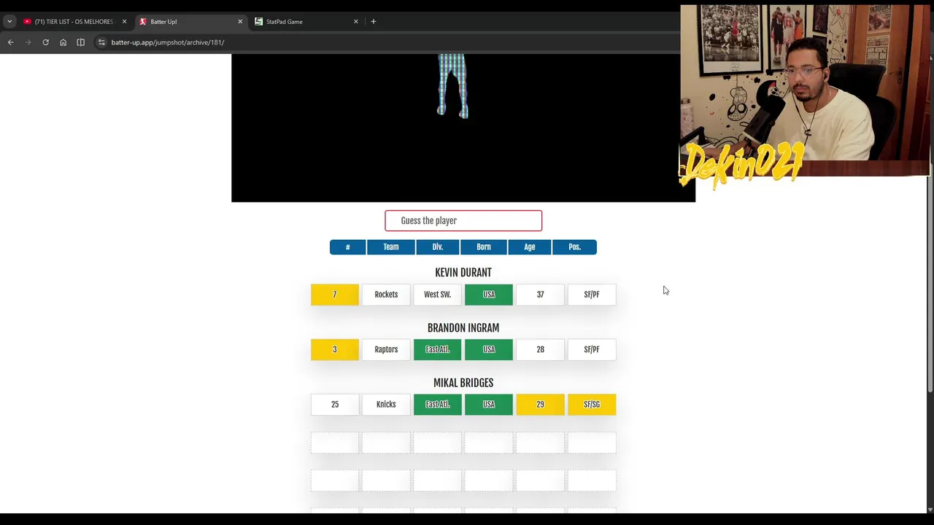Reload the page with refresh icon
The width and height of the screenshot is (934, 525).
pyautogui.click(x=45, y=42)
